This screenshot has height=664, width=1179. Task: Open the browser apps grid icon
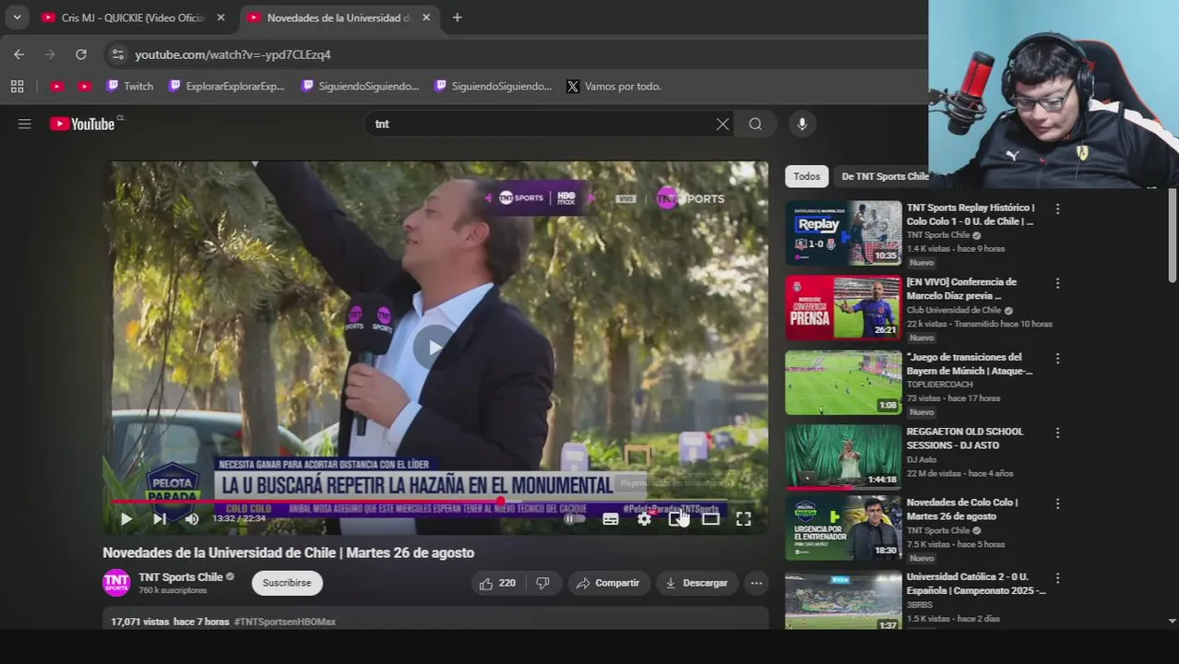pyautogui.click(x=17, y=86)
